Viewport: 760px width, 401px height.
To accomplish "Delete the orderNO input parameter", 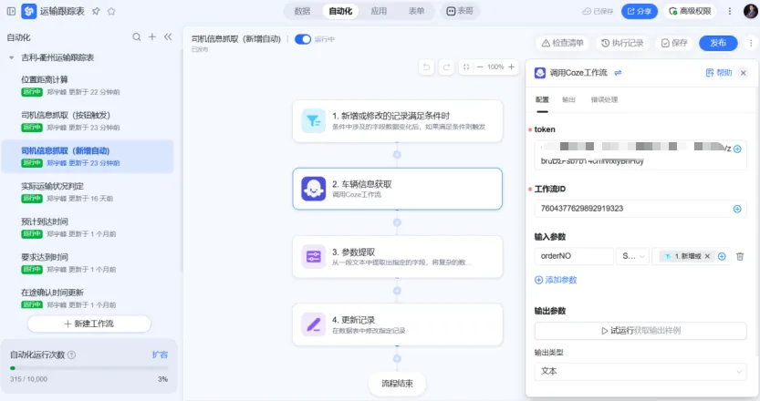I will coord(740,256).
